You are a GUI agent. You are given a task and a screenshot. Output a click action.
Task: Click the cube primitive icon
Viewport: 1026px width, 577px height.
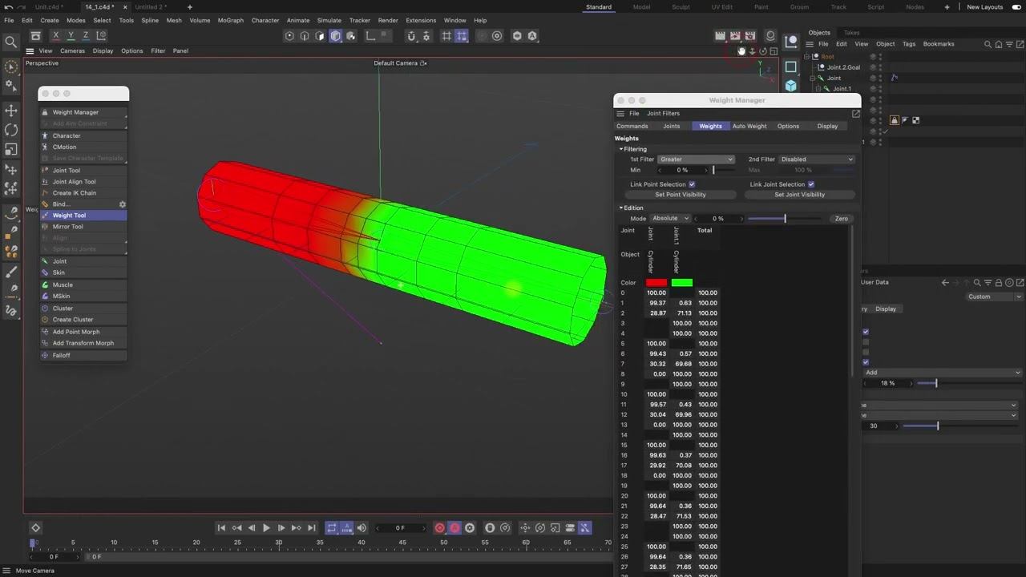[x=791, y=86]
